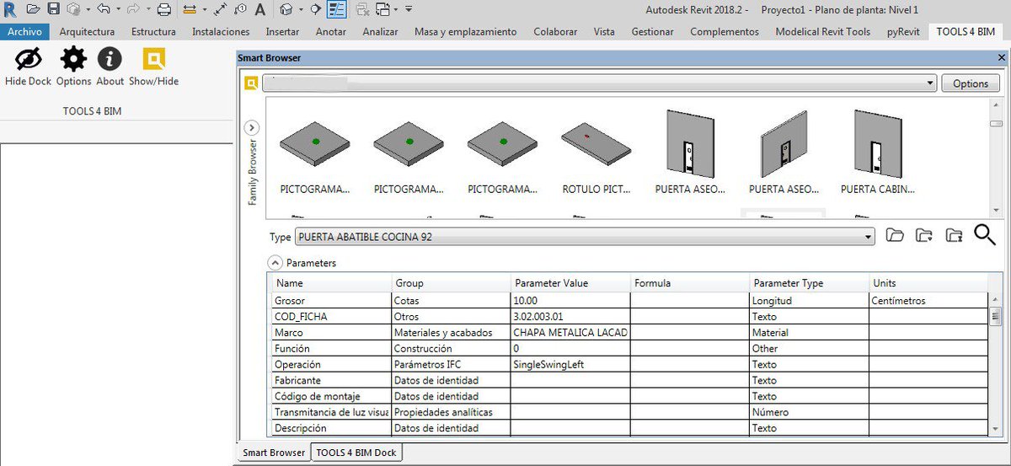Open the Redo history dropdown arrow
The width and height of the screenshot is (1011, 466).
tap(147, 9)
